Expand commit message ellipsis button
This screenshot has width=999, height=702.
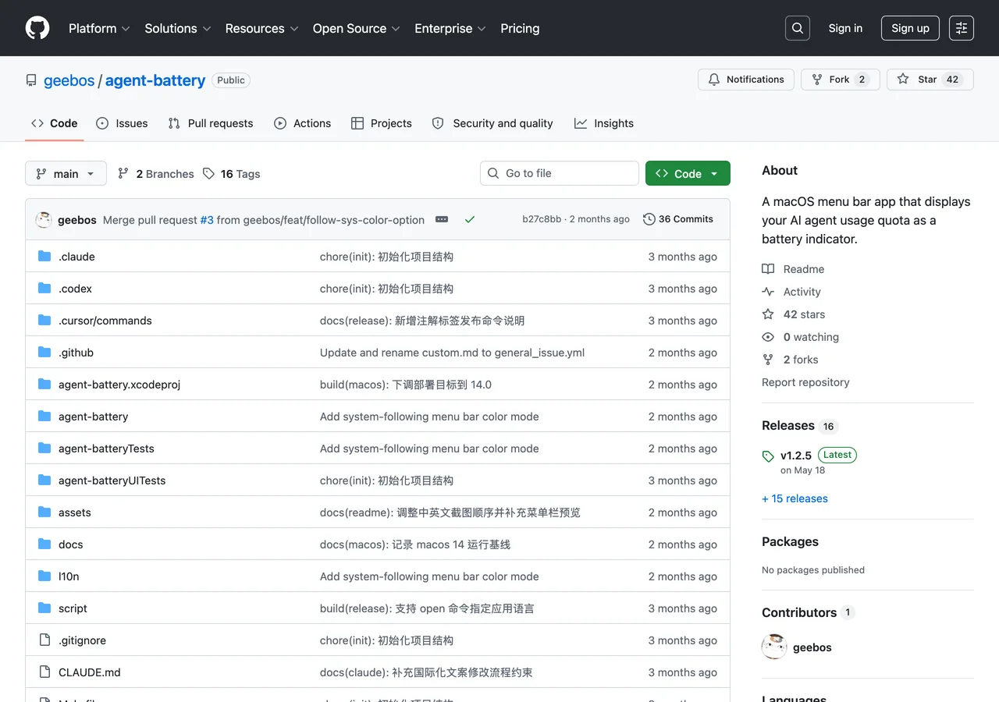(442, 220)
